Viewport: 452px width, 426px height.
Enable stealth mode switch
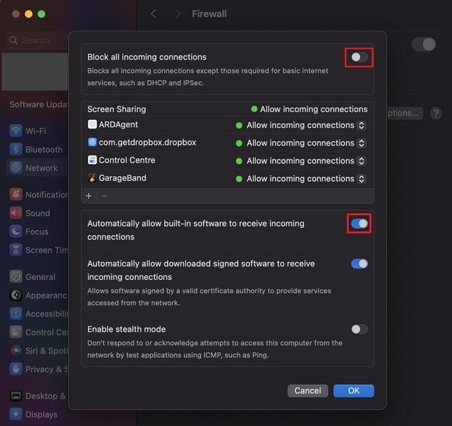[360, 329]
